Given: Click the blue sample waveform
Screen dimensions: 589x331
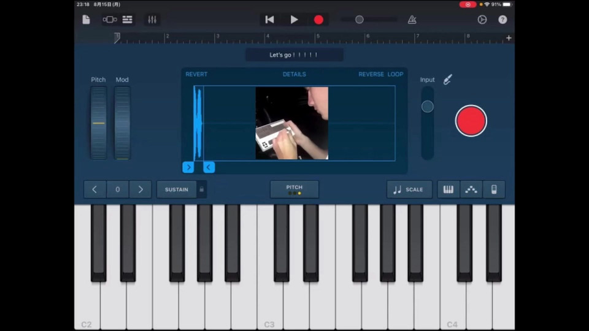Looking at the screenshot, I should [198, 123].
